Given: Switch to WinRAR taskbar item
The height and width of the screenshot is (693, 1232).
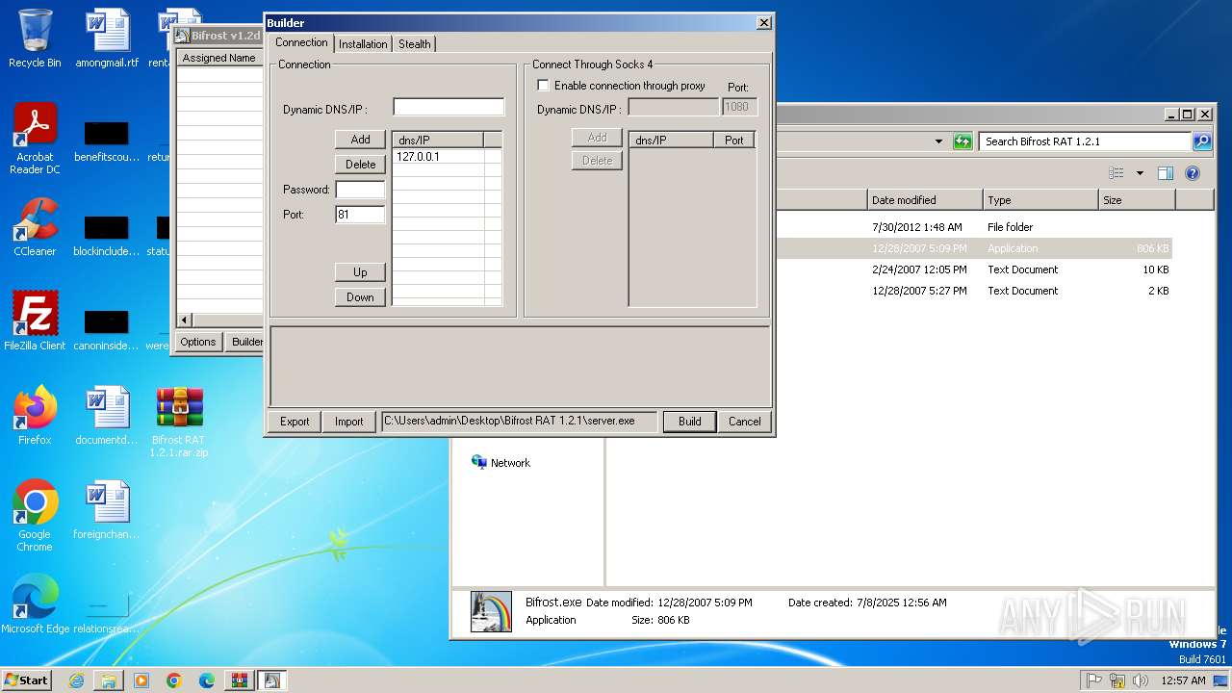Looking at the screenshot, I should [x=239, y=680].
